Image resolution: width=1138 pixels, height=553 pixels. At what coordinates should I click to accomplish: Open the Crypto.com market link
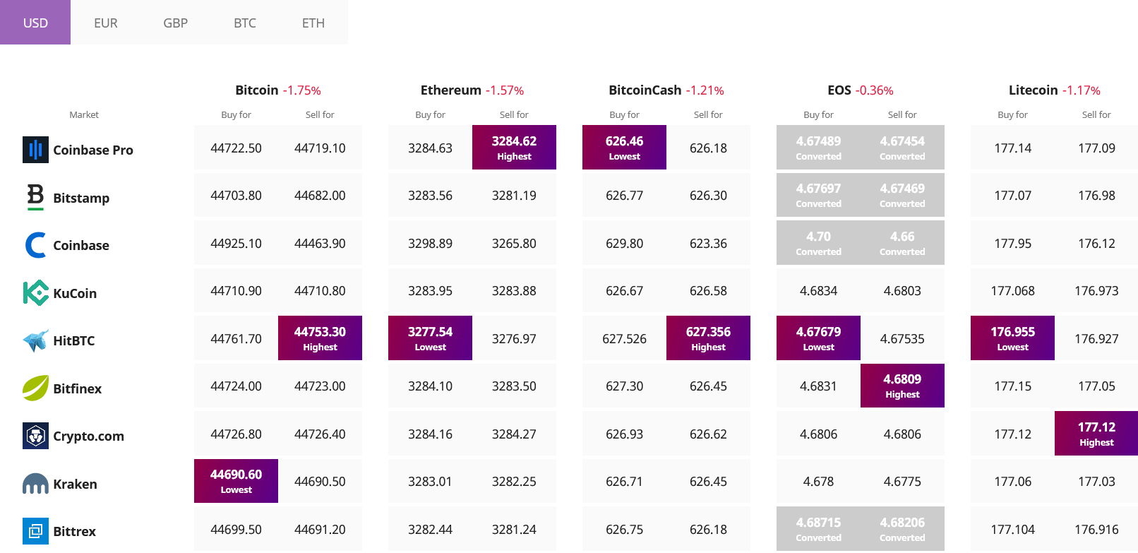point(89,436)
